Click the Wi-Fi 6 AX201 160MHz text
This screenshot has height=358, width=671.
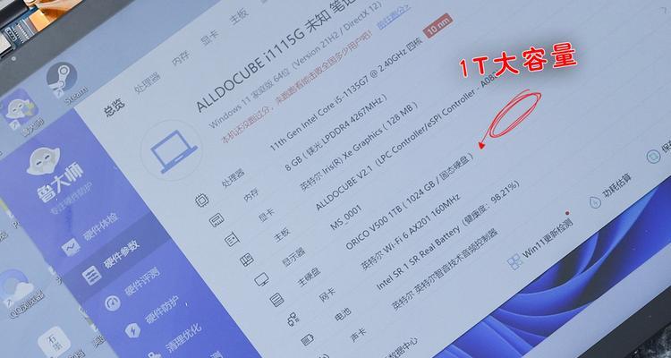[410, 230]
